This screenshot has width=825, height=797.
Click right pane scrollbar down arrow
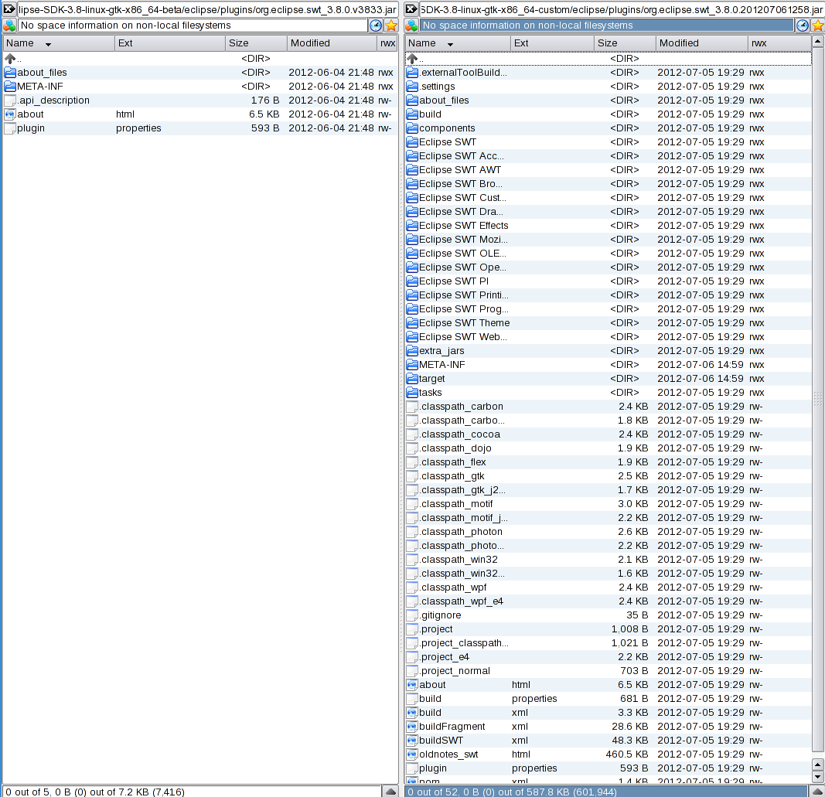coord(817,776)
